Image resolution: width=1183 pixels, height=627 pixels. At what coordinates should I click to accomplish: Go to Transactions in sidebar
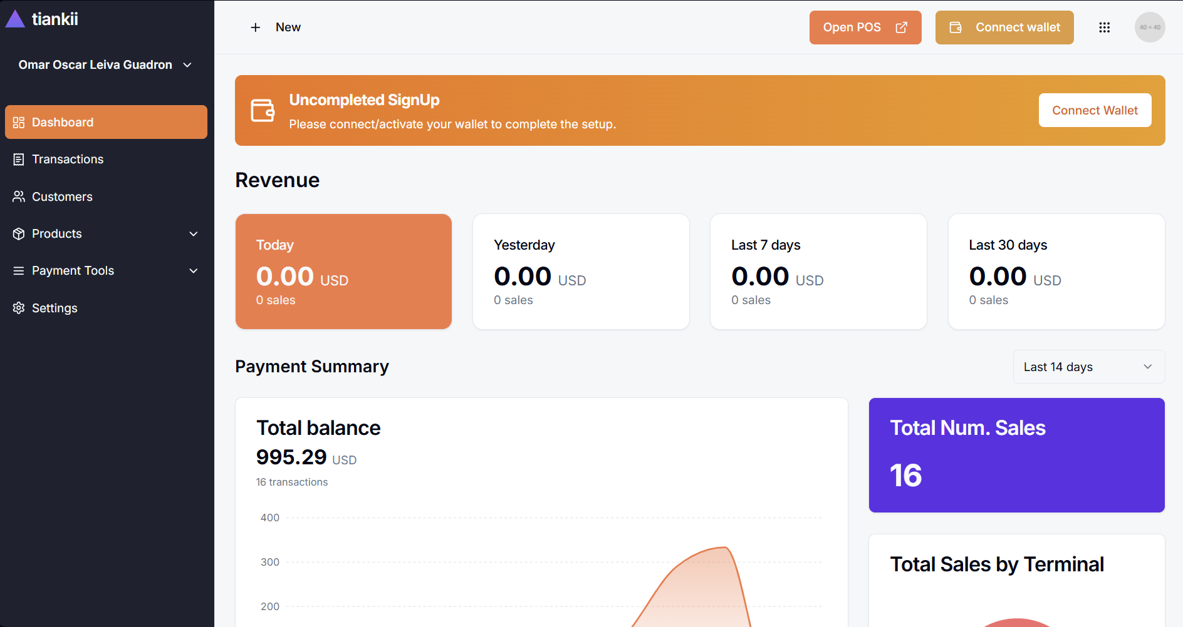68,160
